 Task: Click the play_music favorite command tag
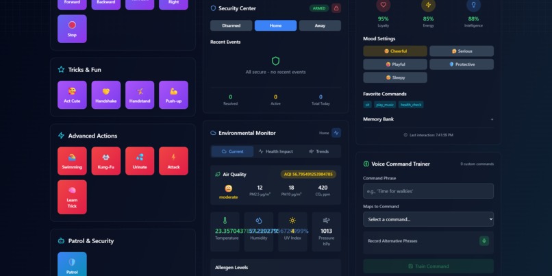(385, 105)
